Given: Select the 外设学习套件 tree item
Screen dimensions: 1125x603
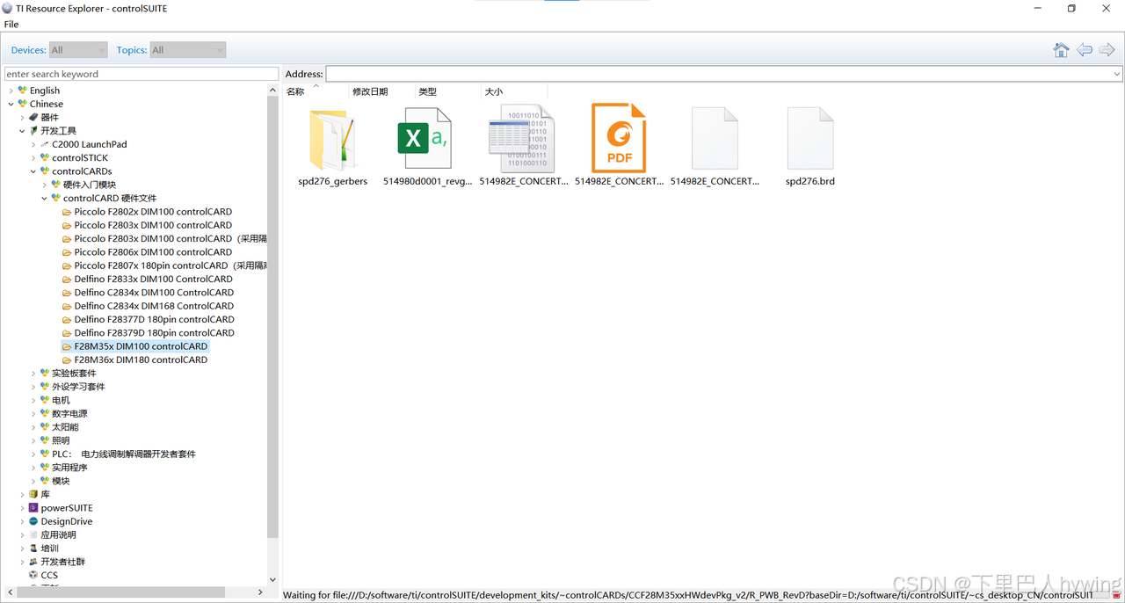Looking at the screenshot, I should 78,387.
